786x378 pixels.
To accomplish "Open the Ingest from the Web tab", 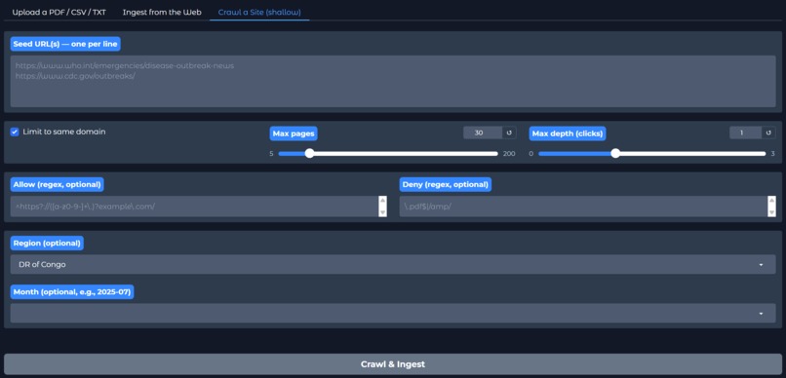I will pyautogui.click(x=162, y=12).
